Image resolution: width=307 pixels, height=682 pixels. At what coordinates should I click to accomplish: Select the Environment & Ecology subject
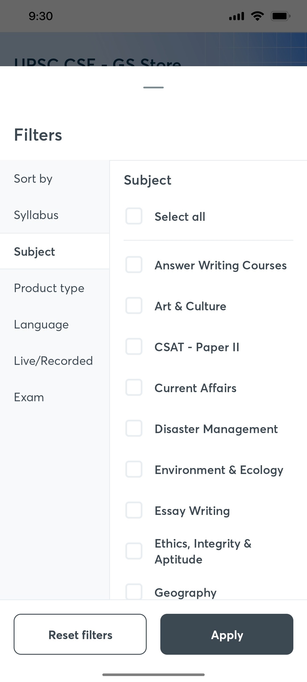[134, 469]
